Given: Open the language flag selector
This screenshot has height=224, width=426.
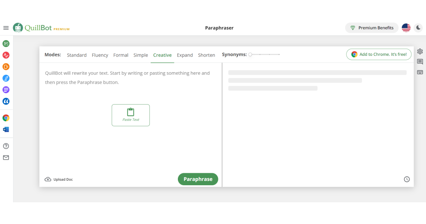Looking at the screenshot, I should (406, 27).
